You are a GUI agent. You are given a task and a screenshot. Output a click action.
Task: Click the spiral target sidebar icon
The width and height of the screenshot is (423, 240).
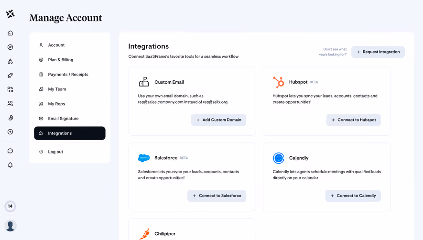tap(10, 118)
